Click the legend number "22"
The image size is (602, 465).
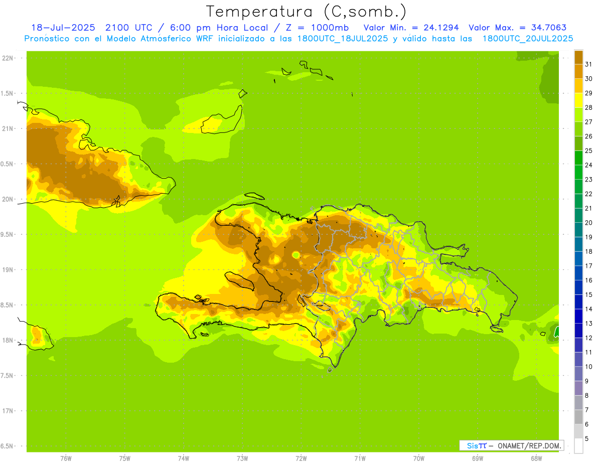(x=588, y=194)
